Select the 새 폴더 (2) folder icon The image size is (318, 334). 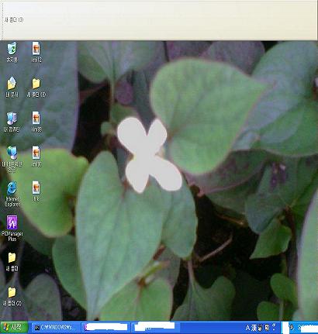pyautogui.click(x=12, y=296)
